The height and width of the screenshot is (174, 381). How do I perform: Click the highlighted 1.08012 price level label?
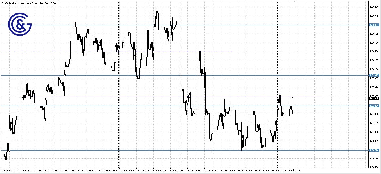point(374,75)
